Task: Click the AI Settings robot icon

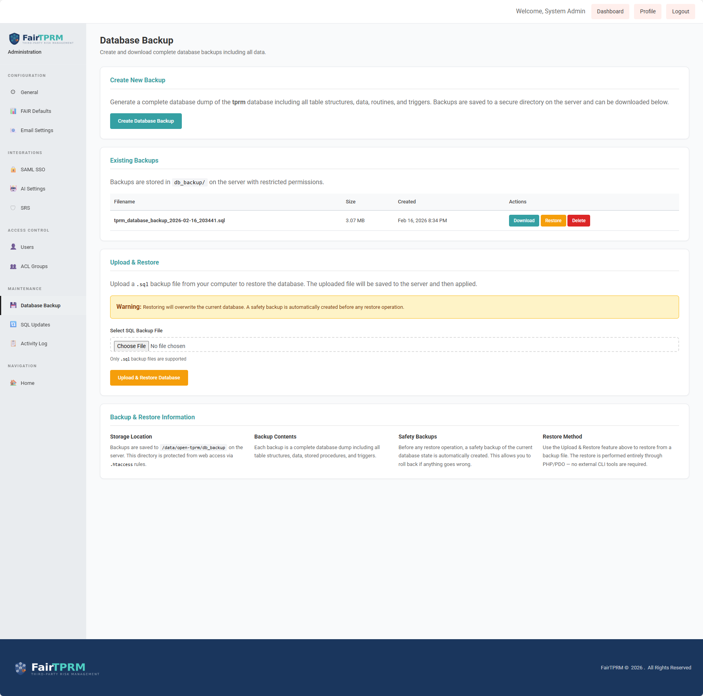Action: 13,189
